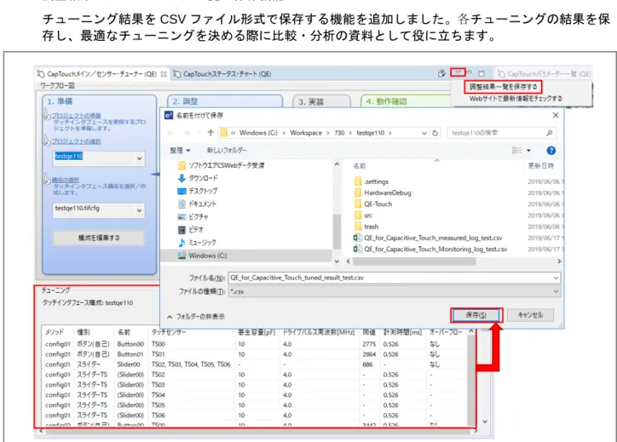The image size is (617, 442).
Task: Click '新しいフォルダー' button
Action: 227,150
